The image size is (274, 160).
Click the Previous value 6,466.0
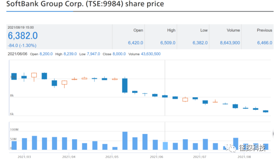[265, 43]
